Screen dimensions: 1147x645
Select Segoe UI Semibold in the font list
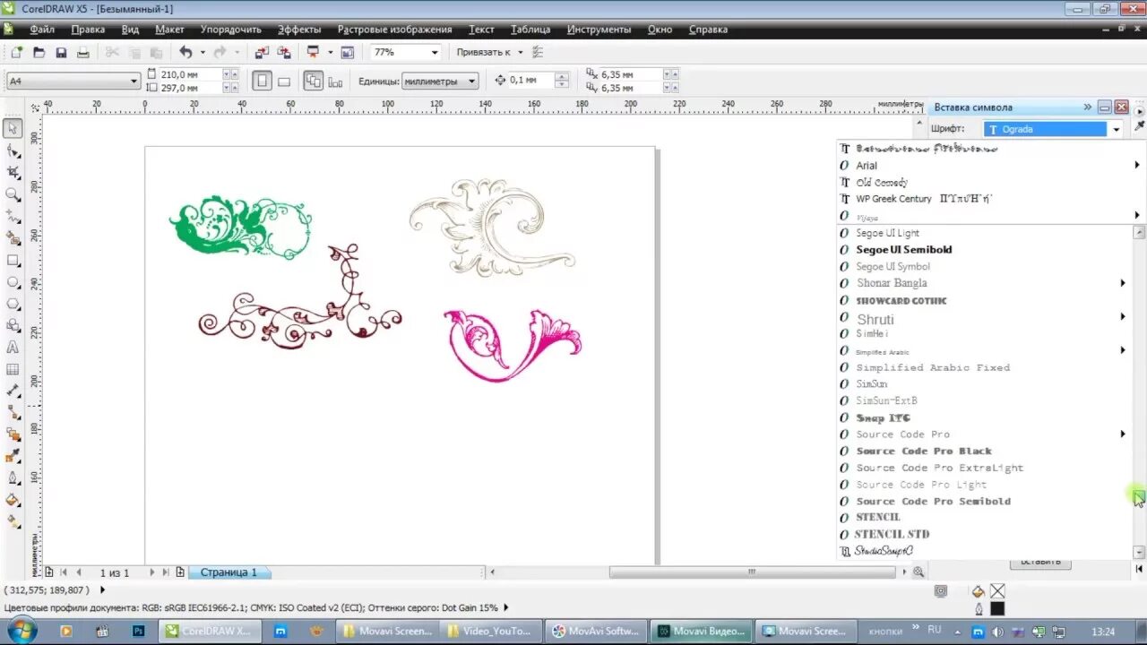coord(903,249)
